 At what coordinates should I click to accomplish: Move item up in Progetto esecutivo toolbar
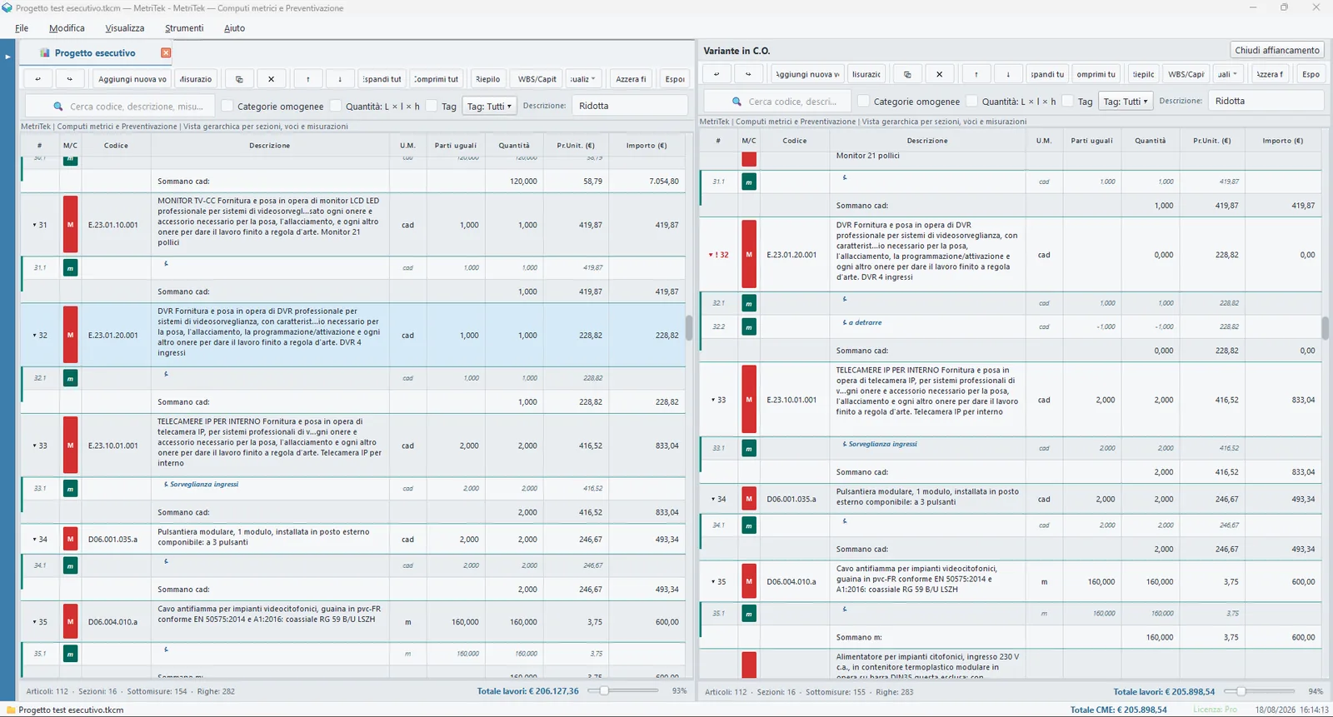tap(308, 79)
